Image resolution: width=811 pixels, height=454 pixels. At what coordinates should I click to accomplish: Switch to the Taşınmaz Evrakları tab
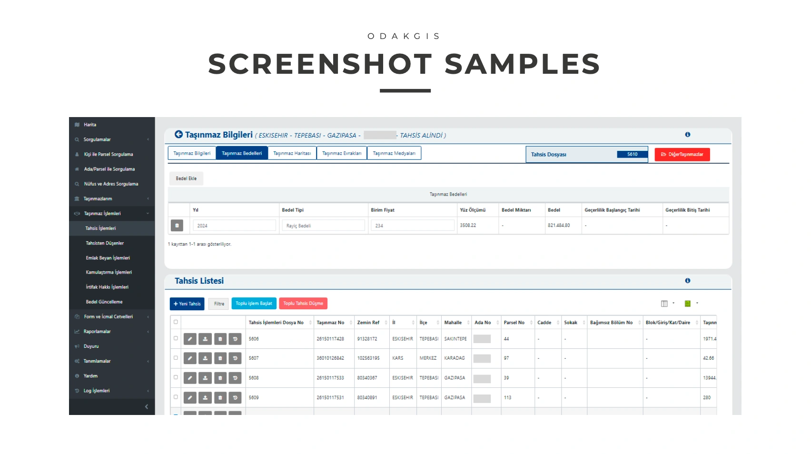tap(342, 153)
